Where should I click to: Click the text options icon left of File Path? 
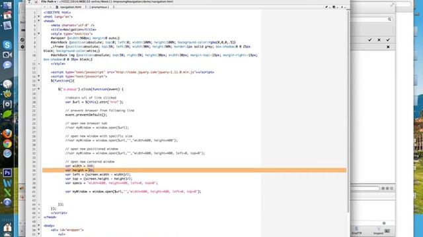(x=30, y=1)
